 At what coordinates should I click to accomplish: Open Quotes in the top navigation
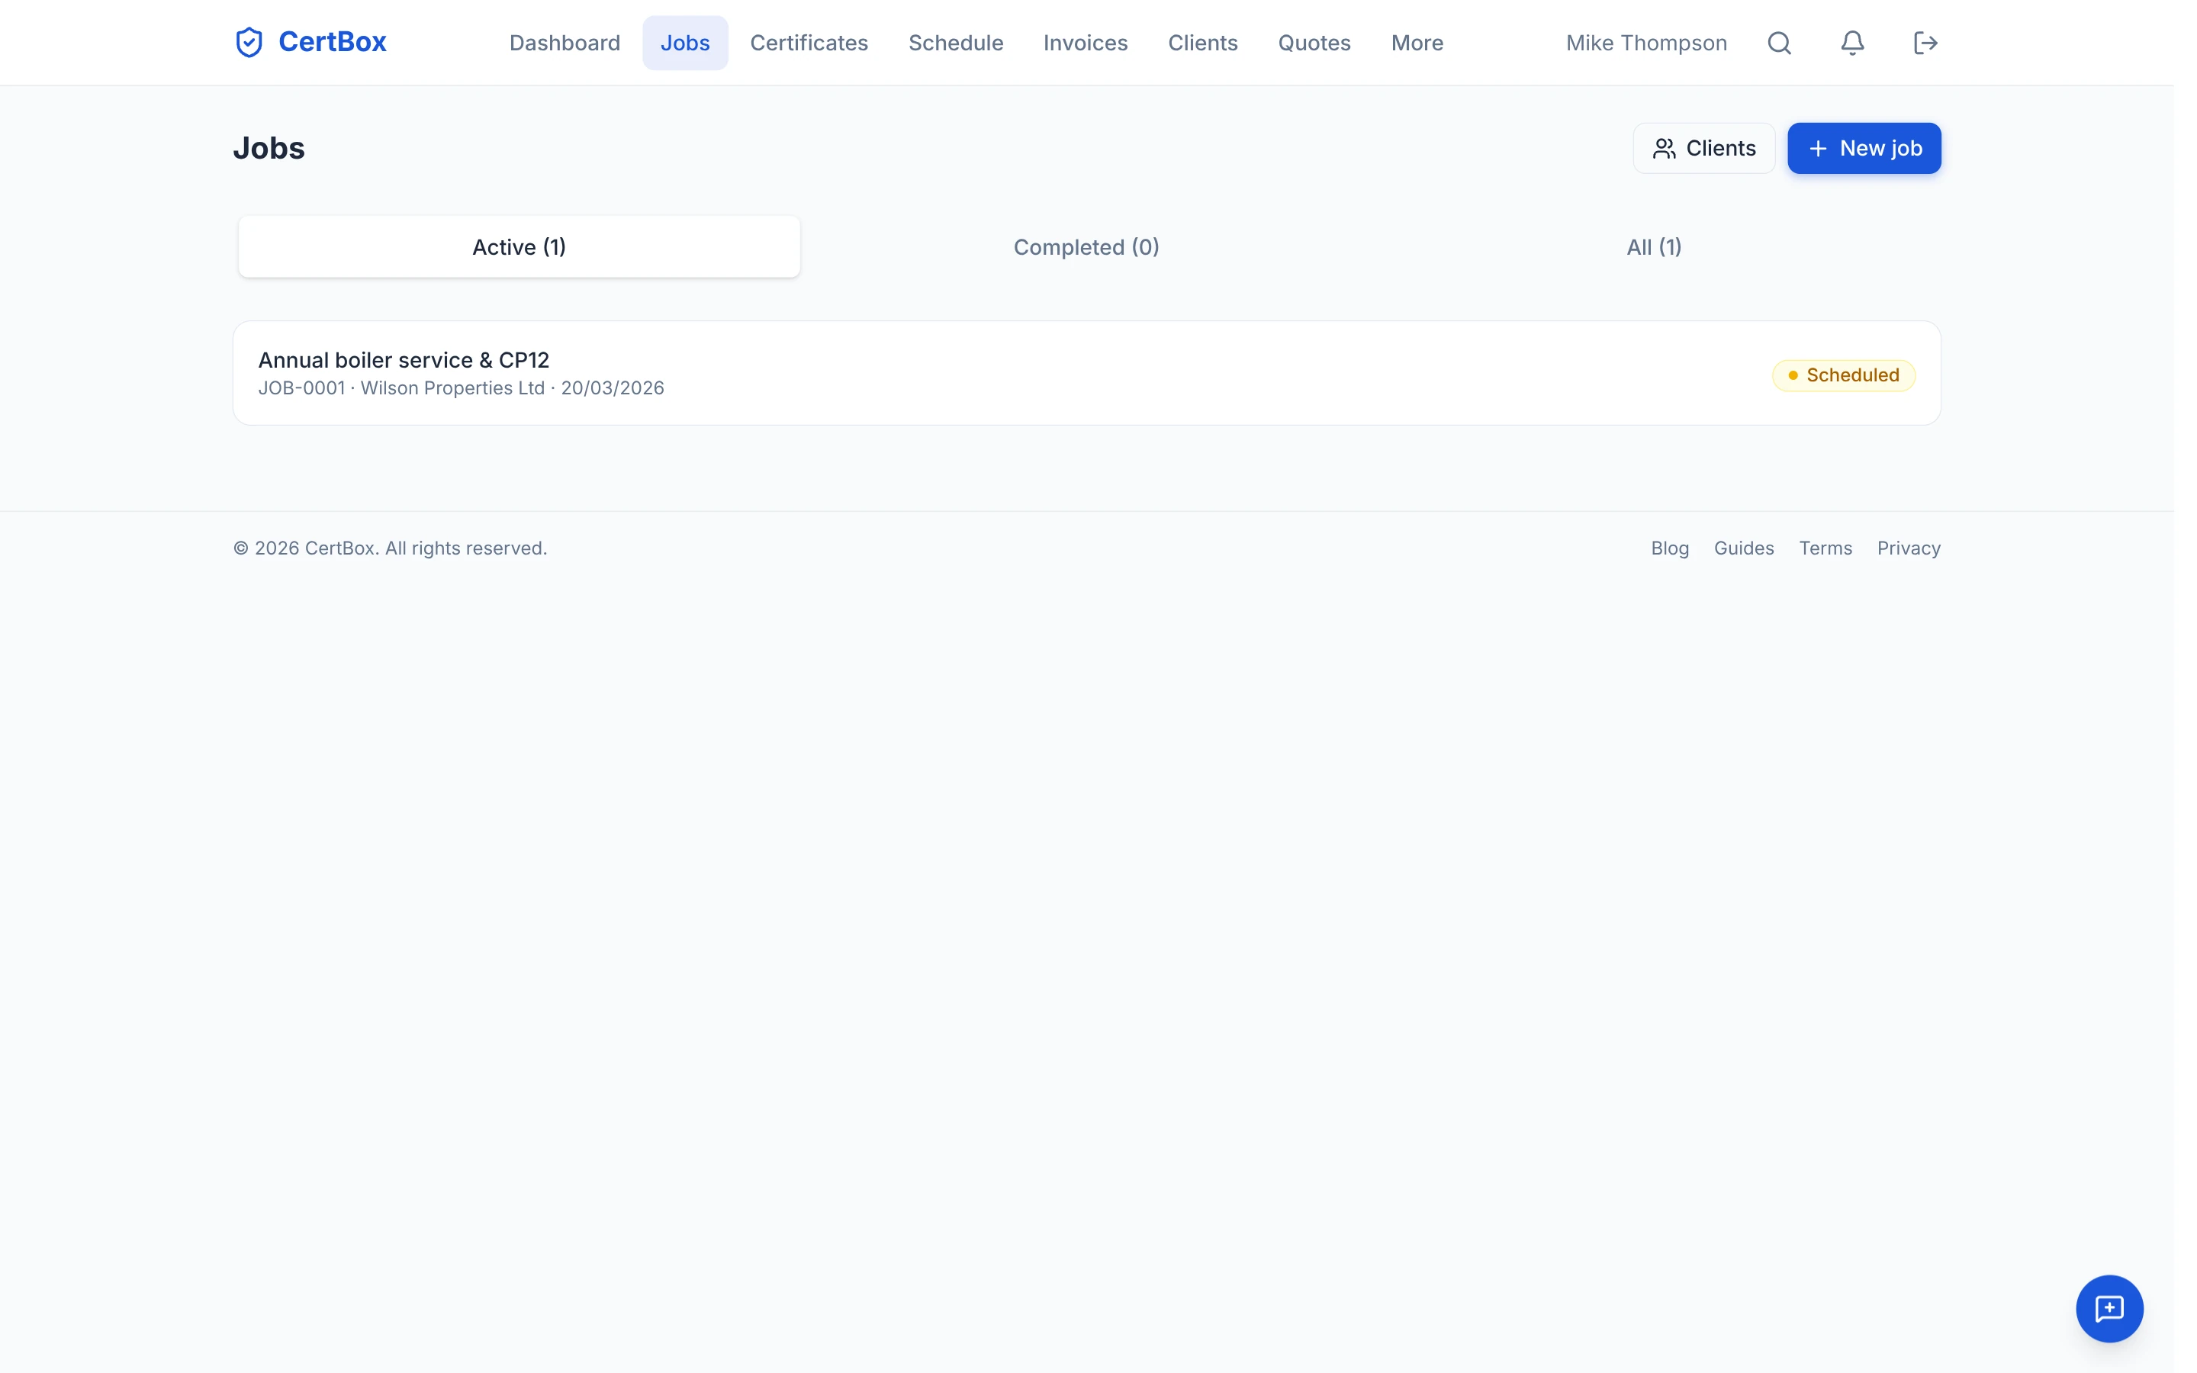[x=1314, y=43]
